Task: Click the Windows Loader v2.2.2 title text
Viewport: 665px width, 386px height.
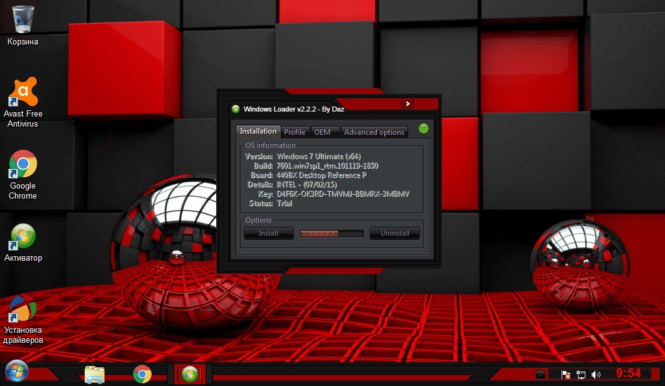Action: pyautogui.click(x=294, y=109)
